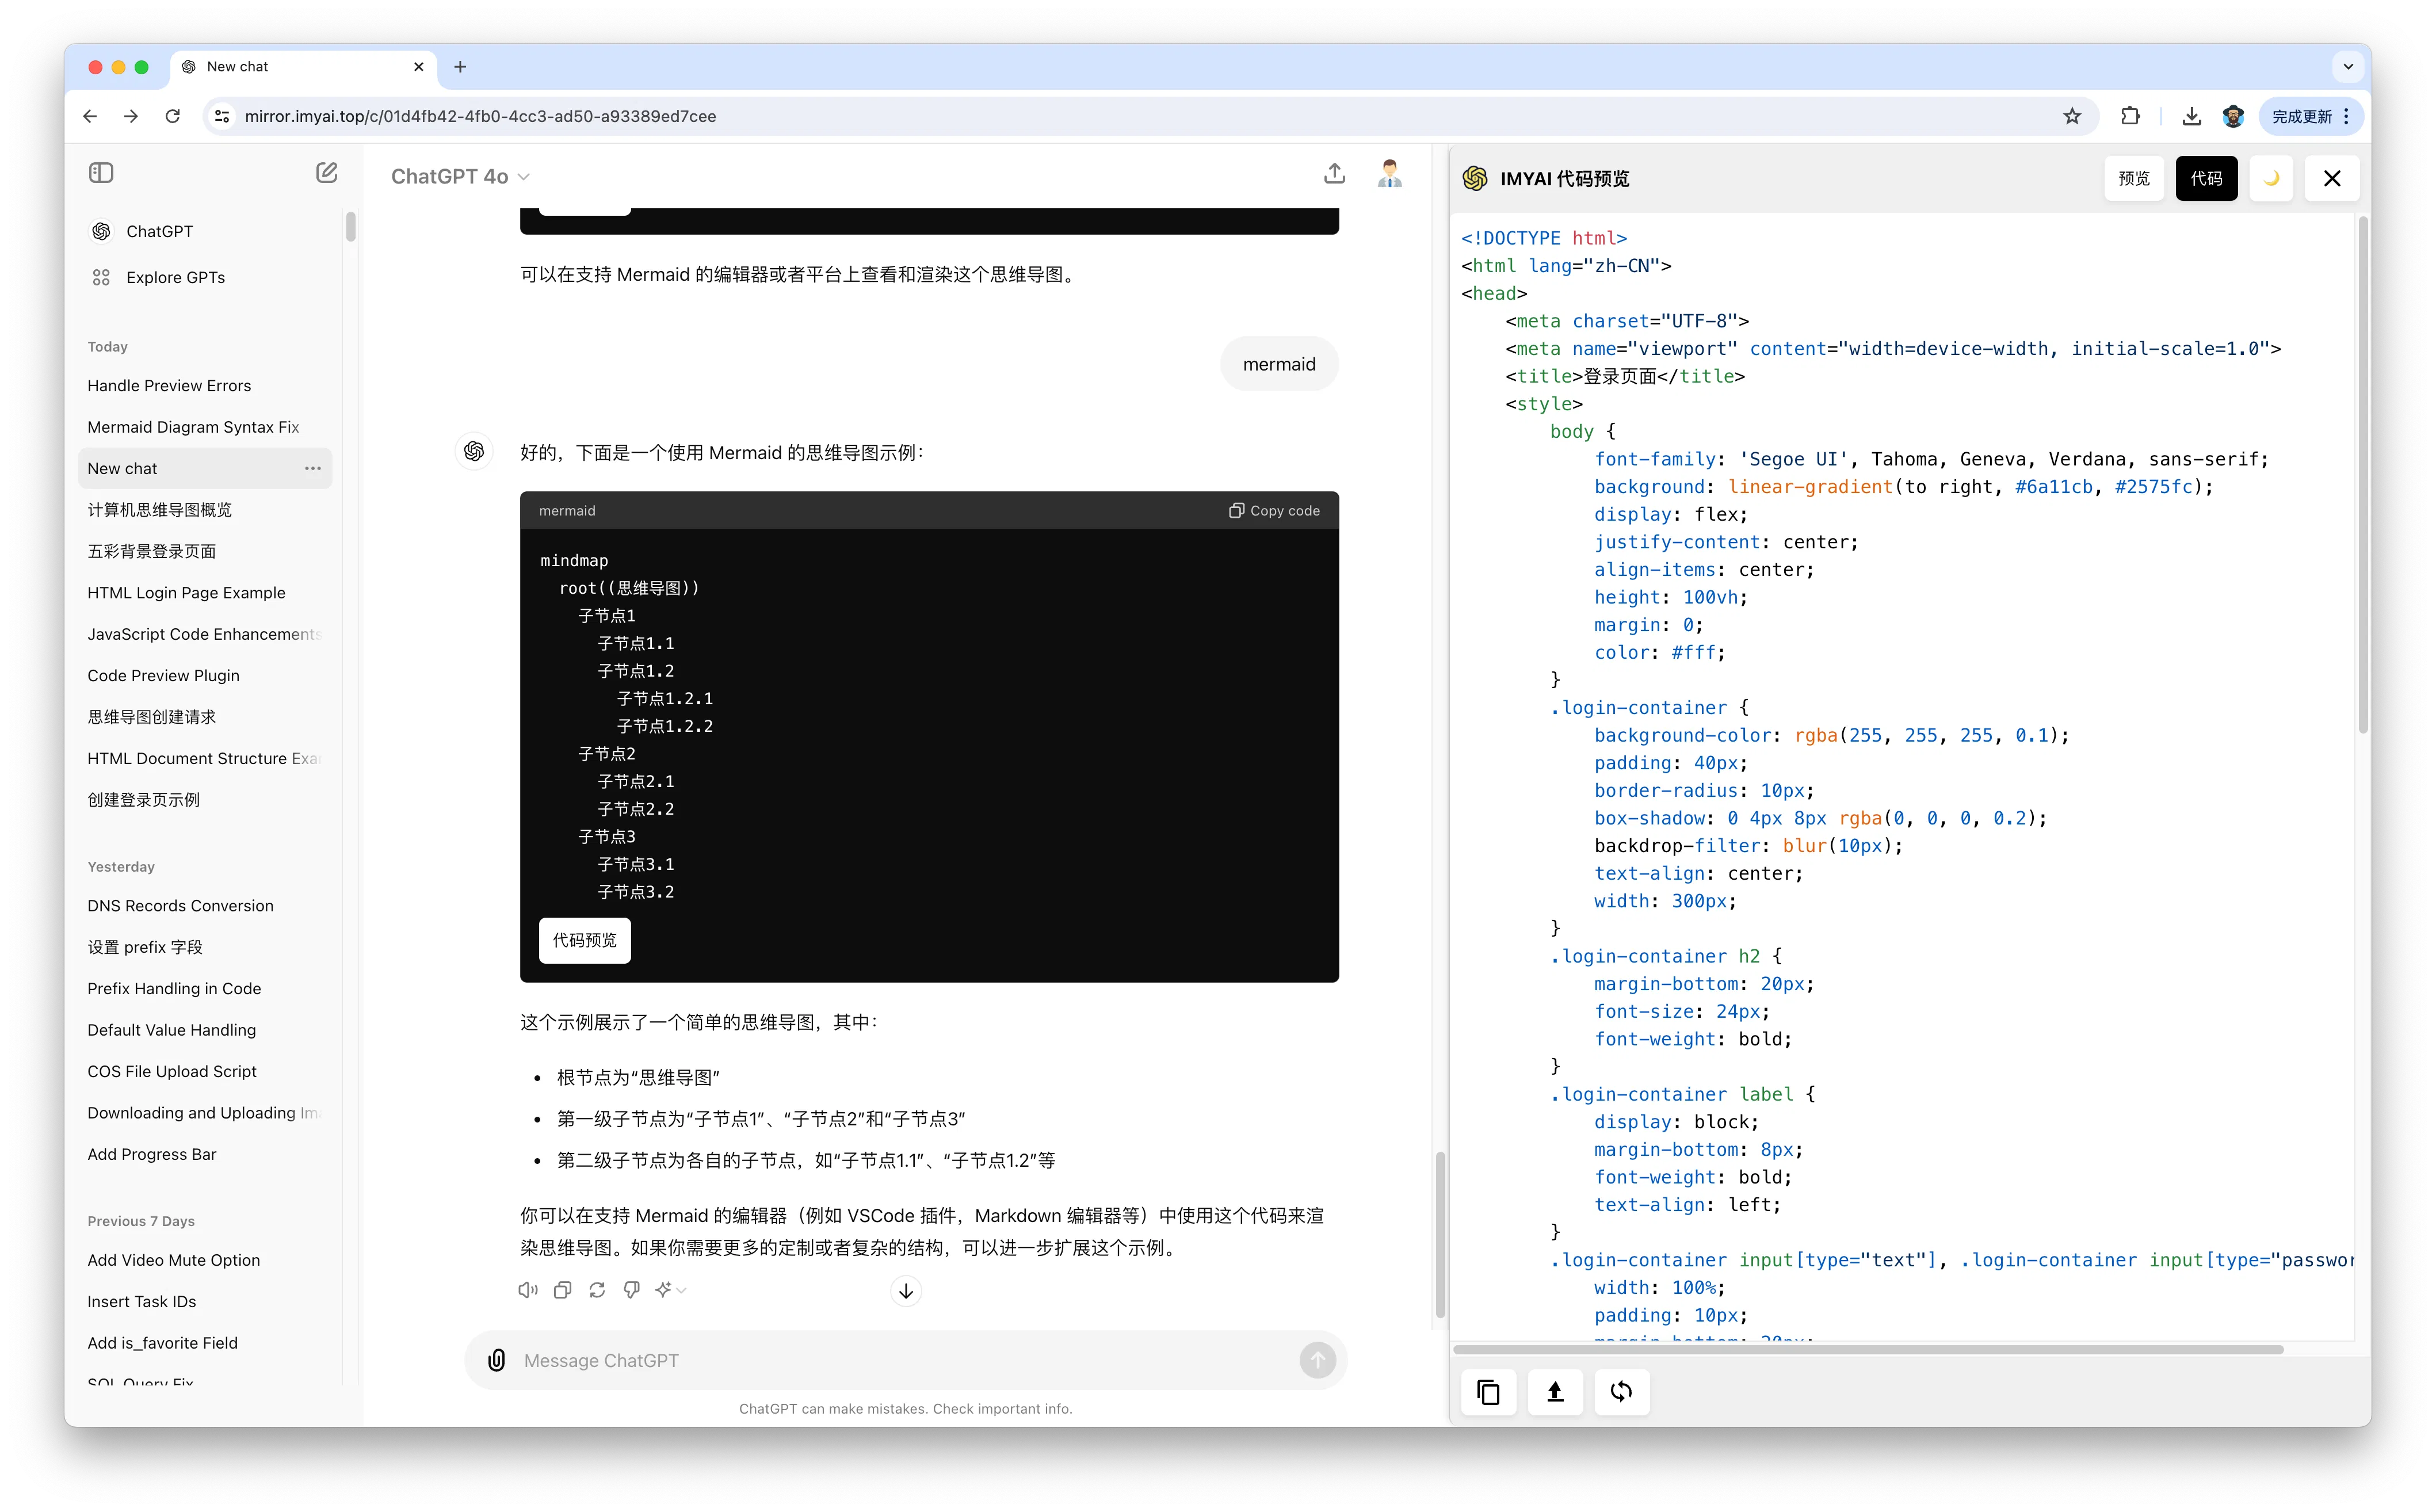Viewport: 2436px width, 1512px height.
Task: Go forward in browser history
Action: pyautogui.click(x=131, y=116)
